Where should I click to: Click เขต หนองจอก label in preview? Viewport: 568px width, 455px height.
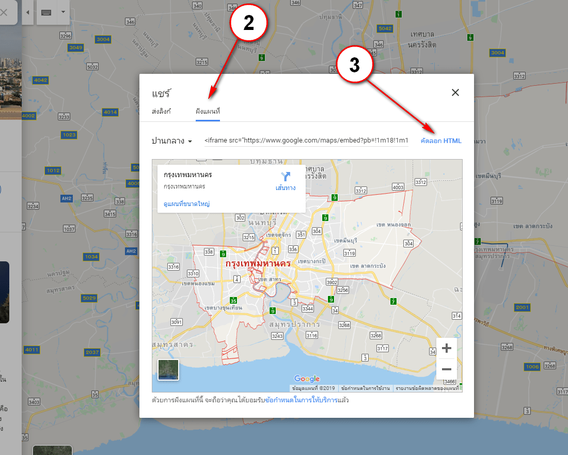click(393, 225)
